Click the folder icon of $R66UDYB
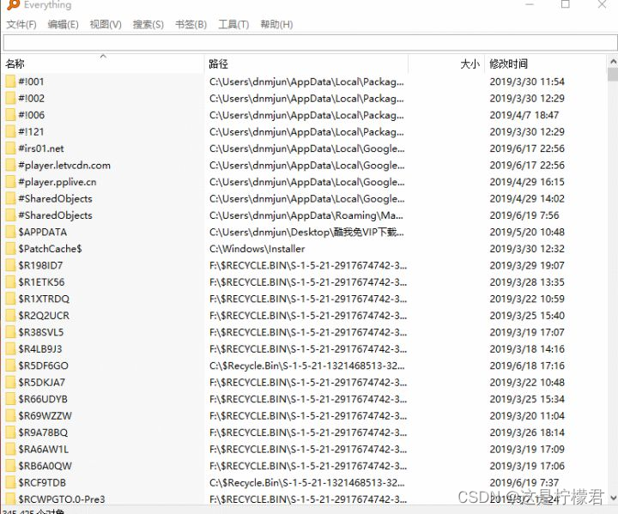This screenshot has width=618, height=514. [x=10, y=399]
